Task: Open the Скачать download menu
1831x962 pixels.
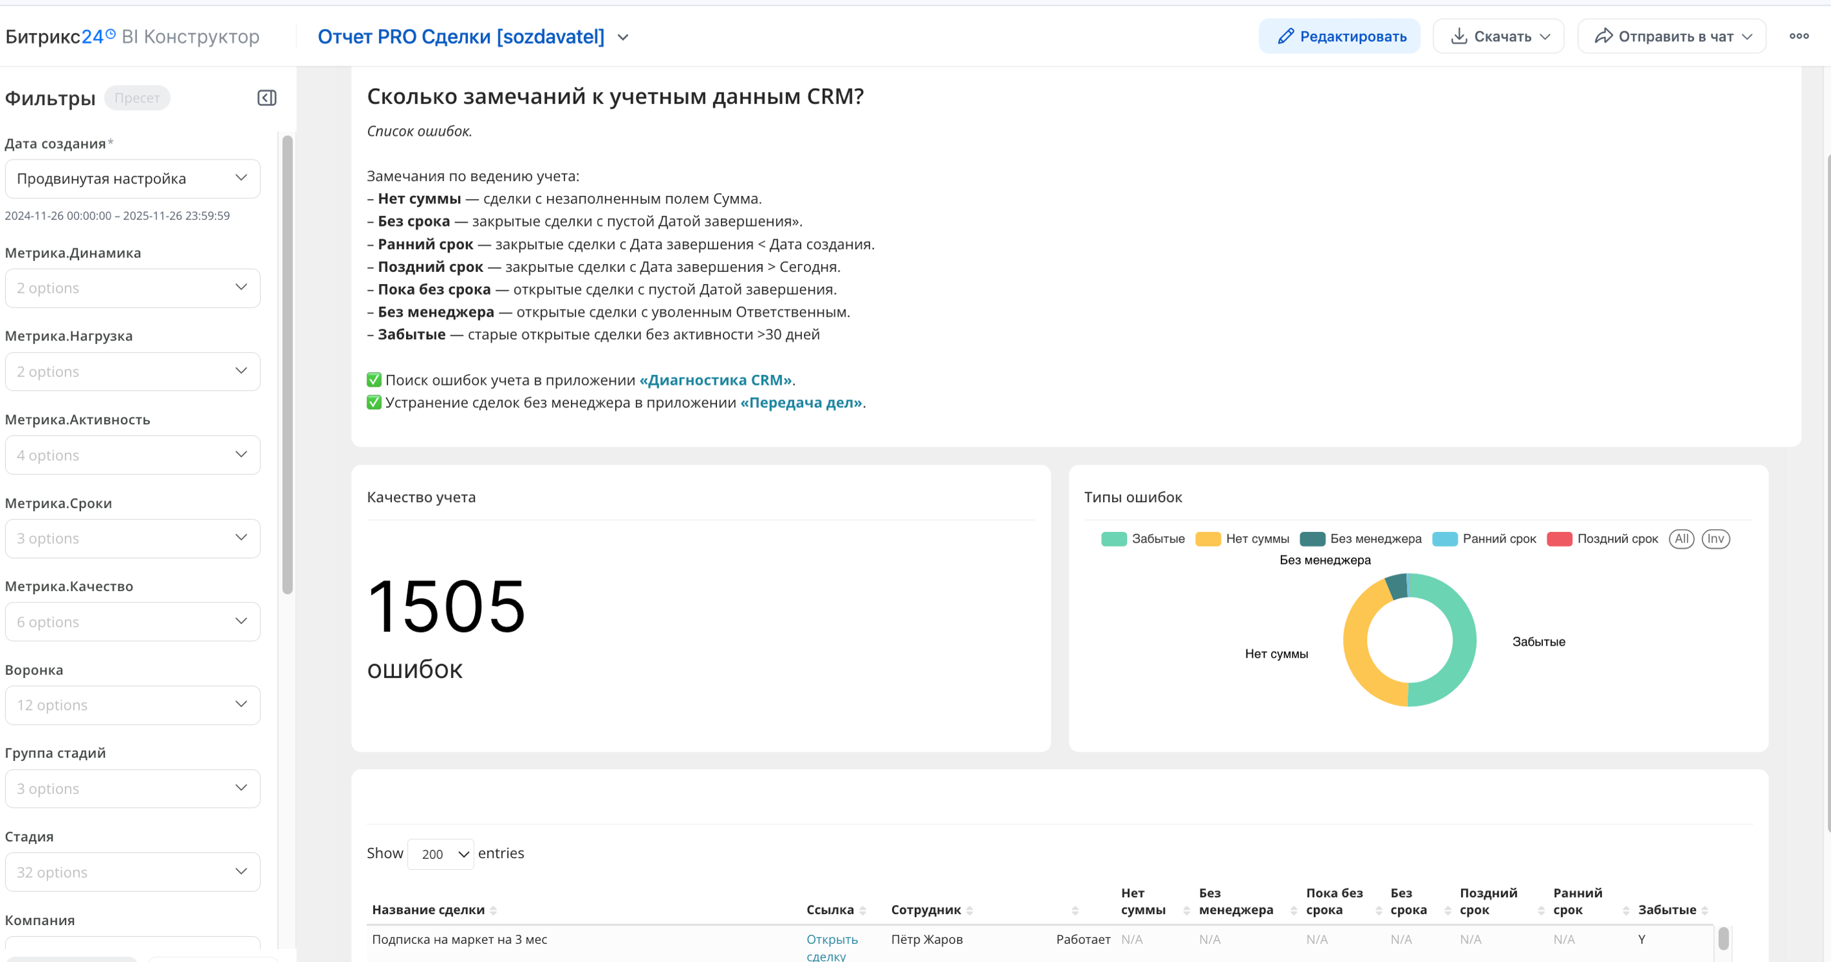Action: click(x=1498, y=36)
